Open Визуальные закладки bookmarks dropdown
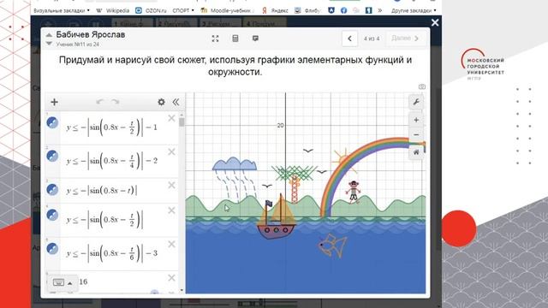Image resolution: width=548 pixels, height=308 pixels. [x=62, y=10]
